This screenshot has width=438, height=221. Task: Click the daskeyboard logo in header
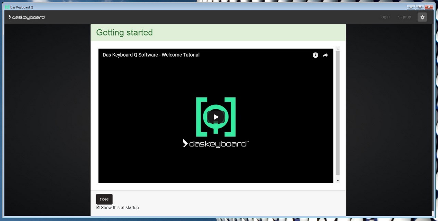27,17
